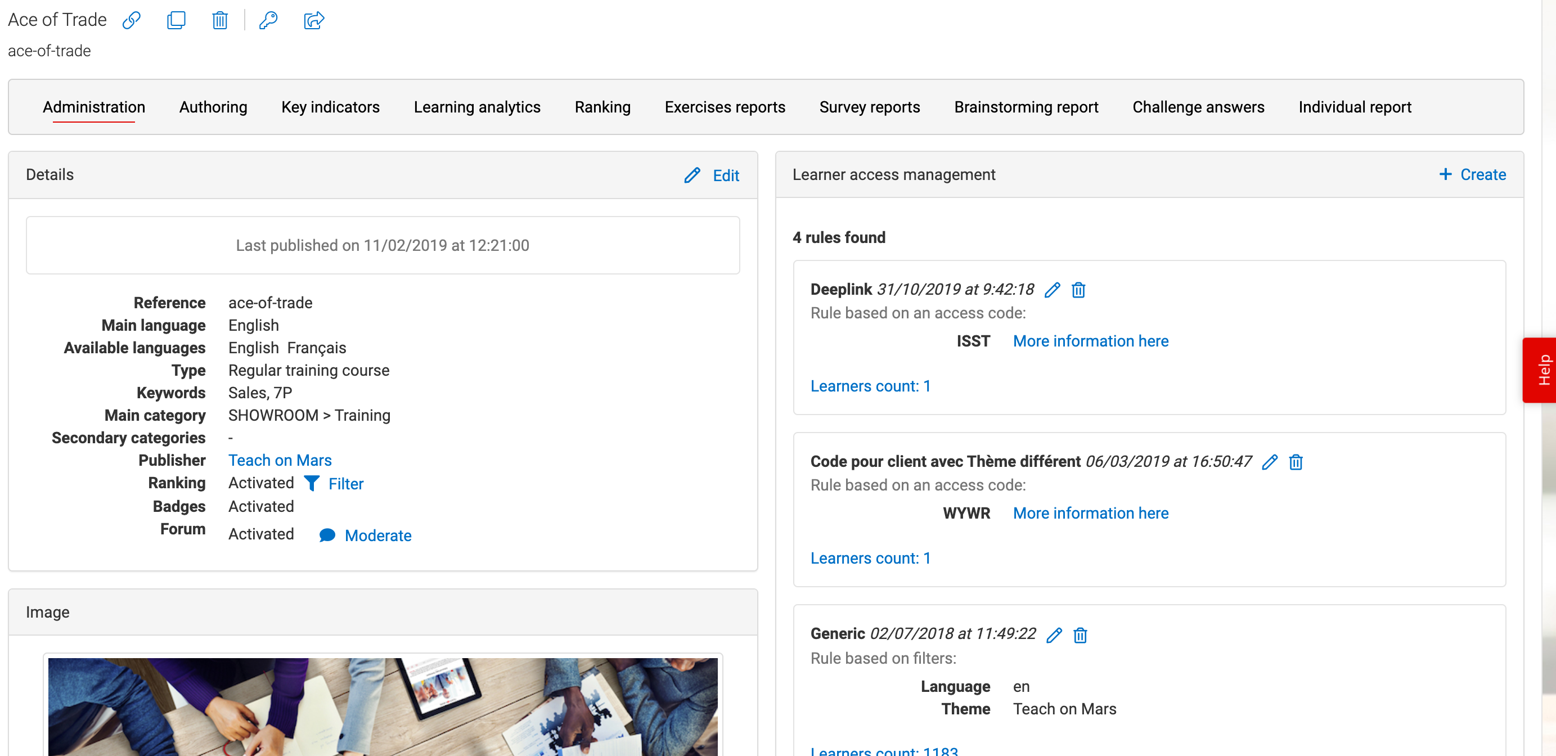Click the speech bubble forum icon
Image resolution: width=1556 pixels, height=756 pixels.
327,535
